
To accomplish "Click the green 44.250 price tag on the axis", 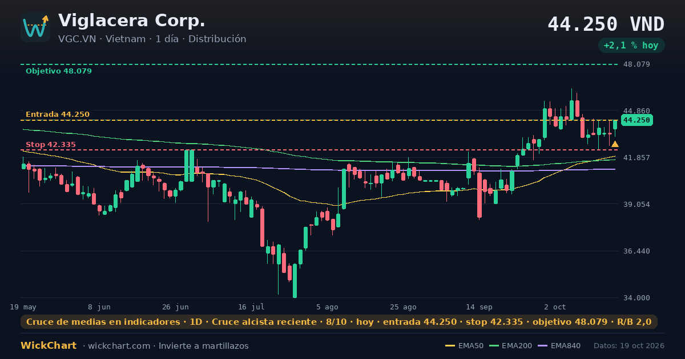I will pyautogui.click(x=636, y=120).
